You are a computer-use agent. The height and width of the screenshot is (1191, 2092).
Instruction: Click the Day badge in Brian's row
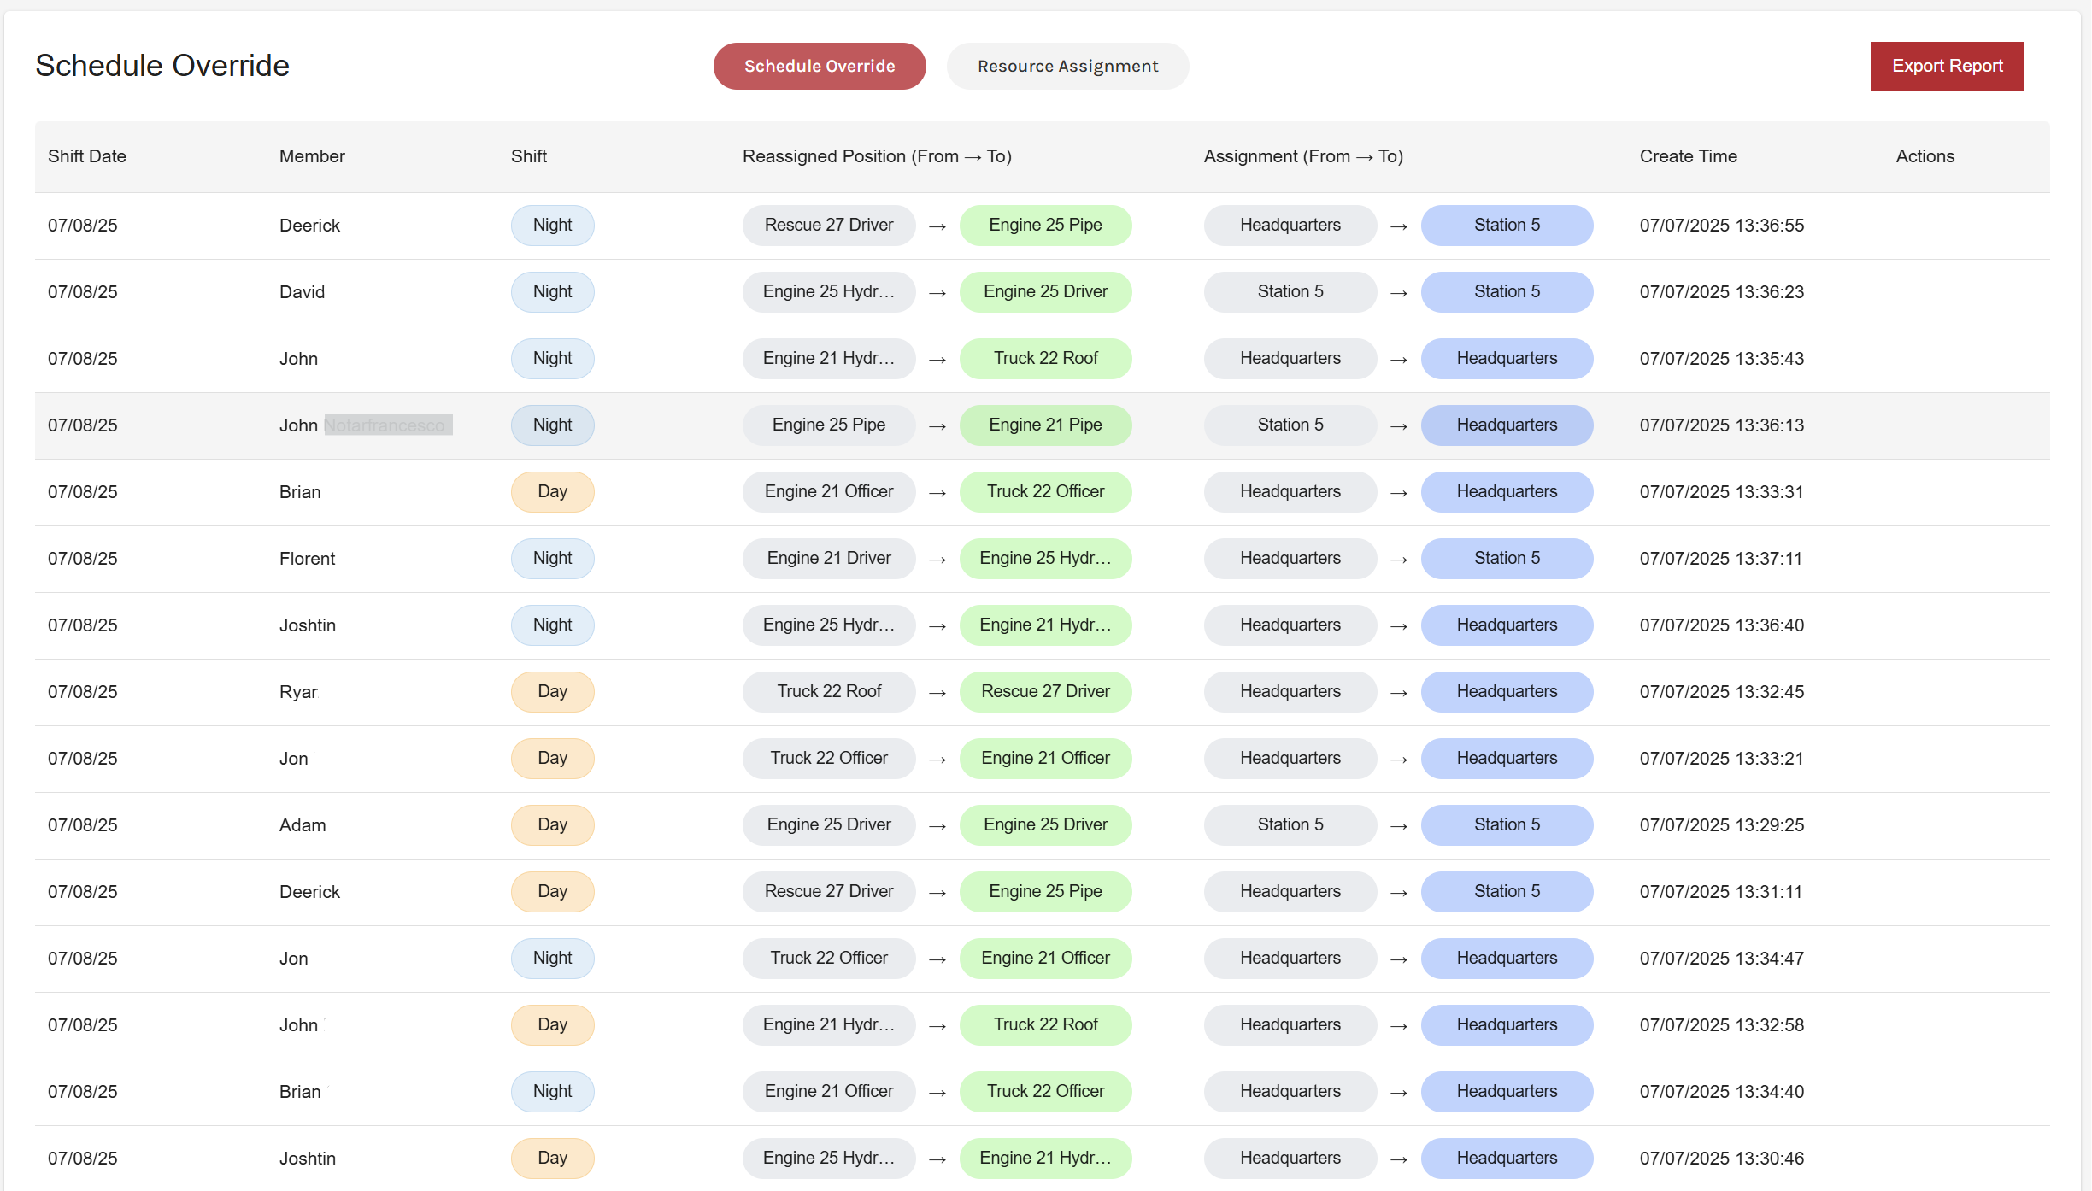552,491
